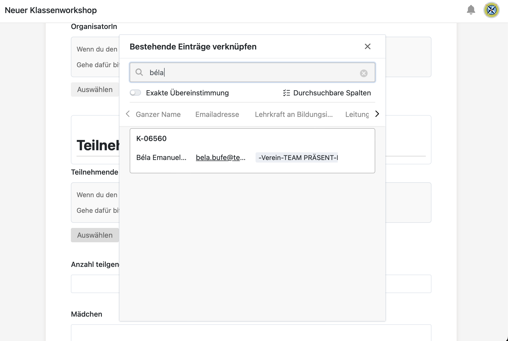Select Lehrkraft an Bildungsi... column header
This screenshot has height=341, width=508.
tap(294, 114)
